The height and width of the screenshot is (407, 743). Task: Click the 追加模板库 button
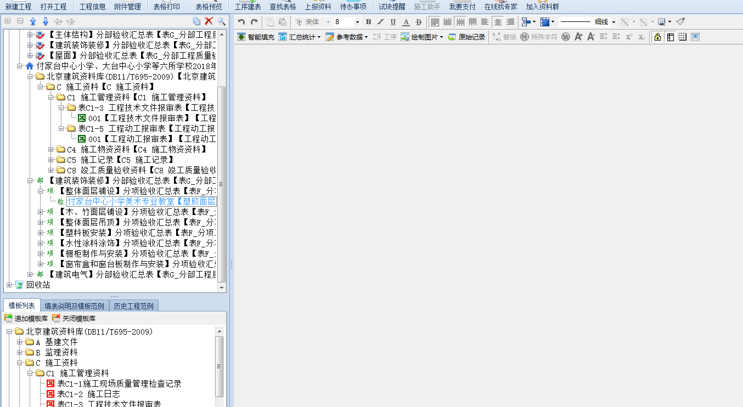coord(26,318)
